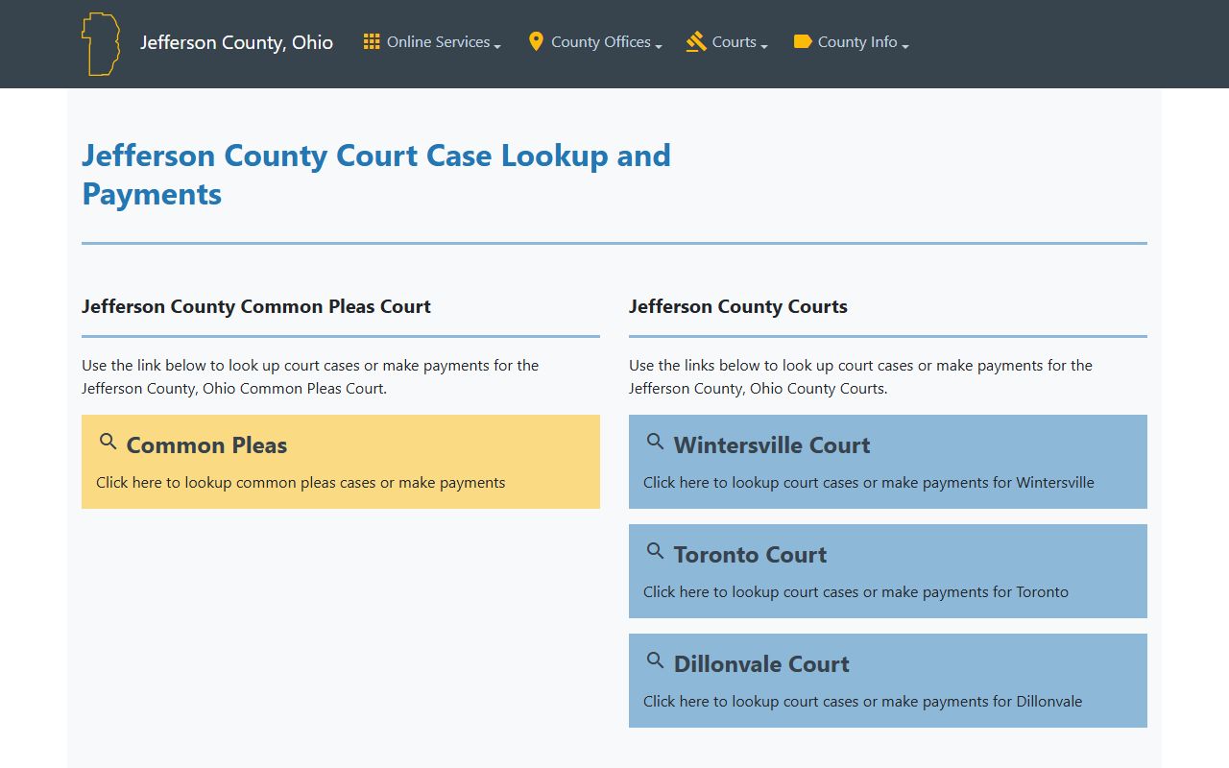The image size is (1229, 768).
Task: Click the County Info tag icon
Action: [x=803, y=41]
